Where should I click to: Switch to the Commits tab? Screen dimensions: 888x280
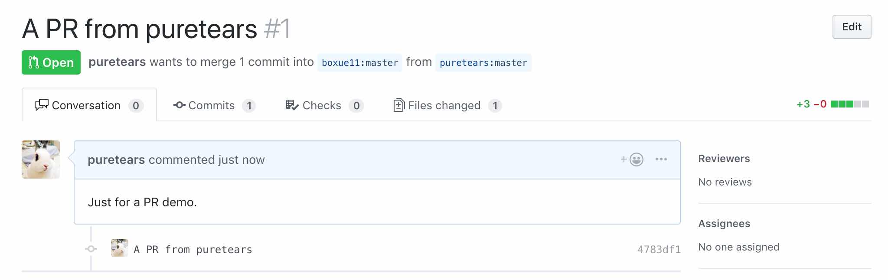coord(214,105)
